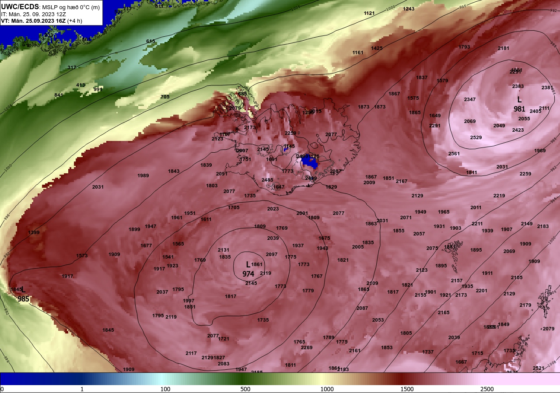Click the height value 1579
Viewport: 560px width, 393px height.
tap(442, 81)
